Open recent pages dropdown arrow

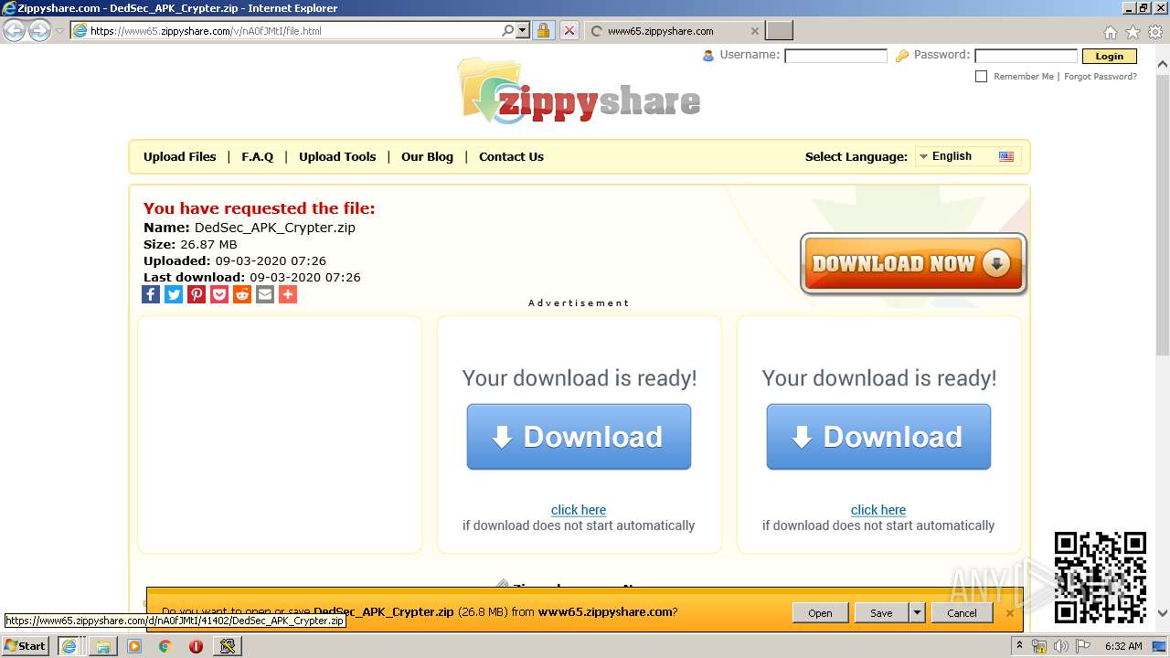(59, 30)
